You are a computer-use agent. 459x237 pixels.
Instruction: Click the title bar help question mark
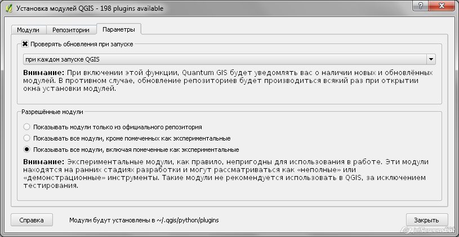pyautogui.click(x=421, y=6)
